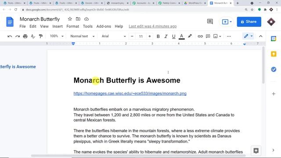Decrease font size with minus button
This screenshot has width=281, height=158.
132,36
